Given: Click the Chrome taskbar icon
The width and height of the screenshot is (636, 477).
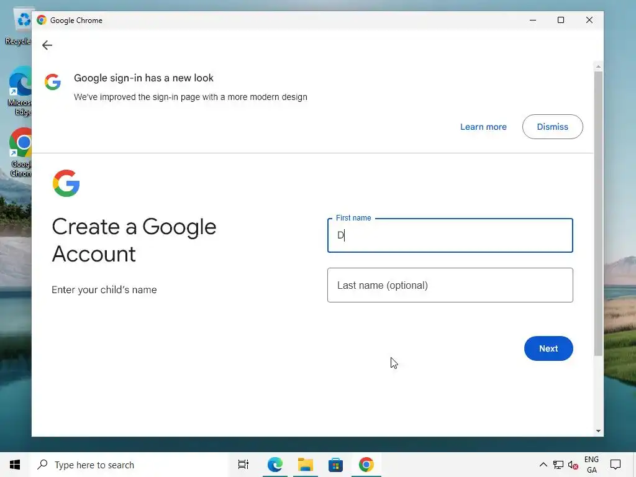Looking at the screenshot, I should coord(366,465).
